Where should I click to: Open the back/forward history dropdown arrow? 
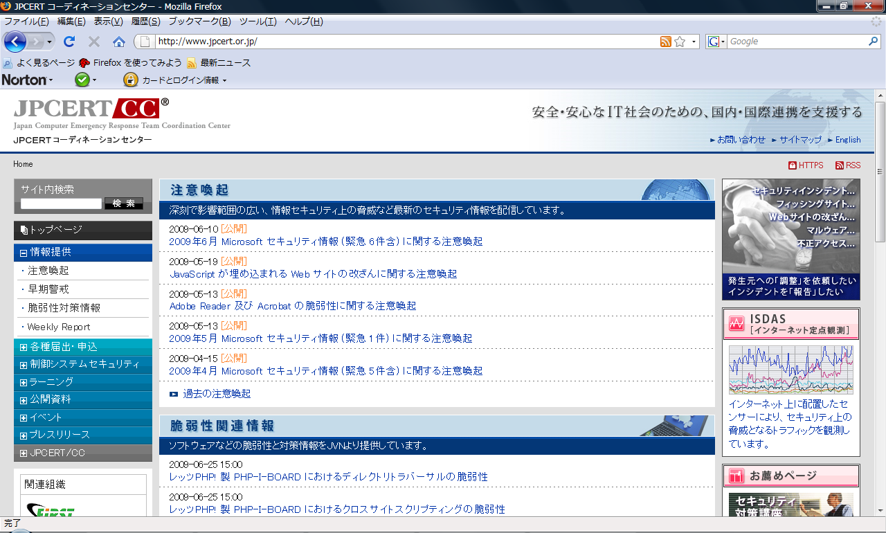click(49, 42)
